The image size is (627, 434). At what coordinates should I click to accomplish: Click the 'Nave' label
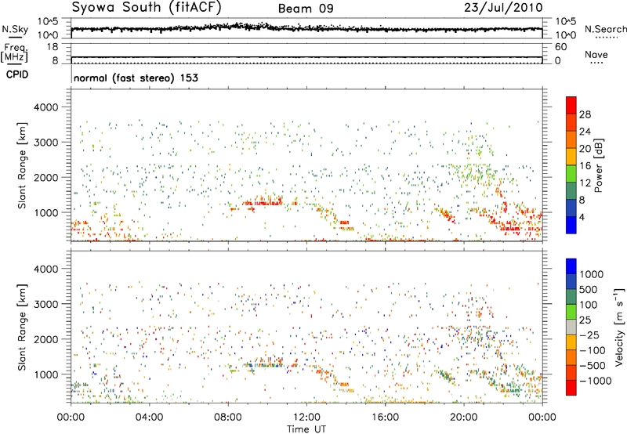[x=596, y=54]
